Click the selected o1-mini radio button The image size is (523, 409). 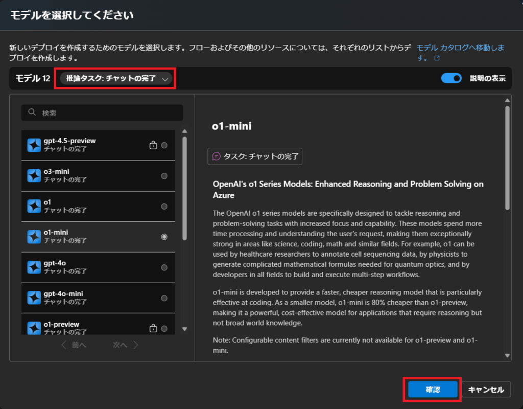click(164, 237)
